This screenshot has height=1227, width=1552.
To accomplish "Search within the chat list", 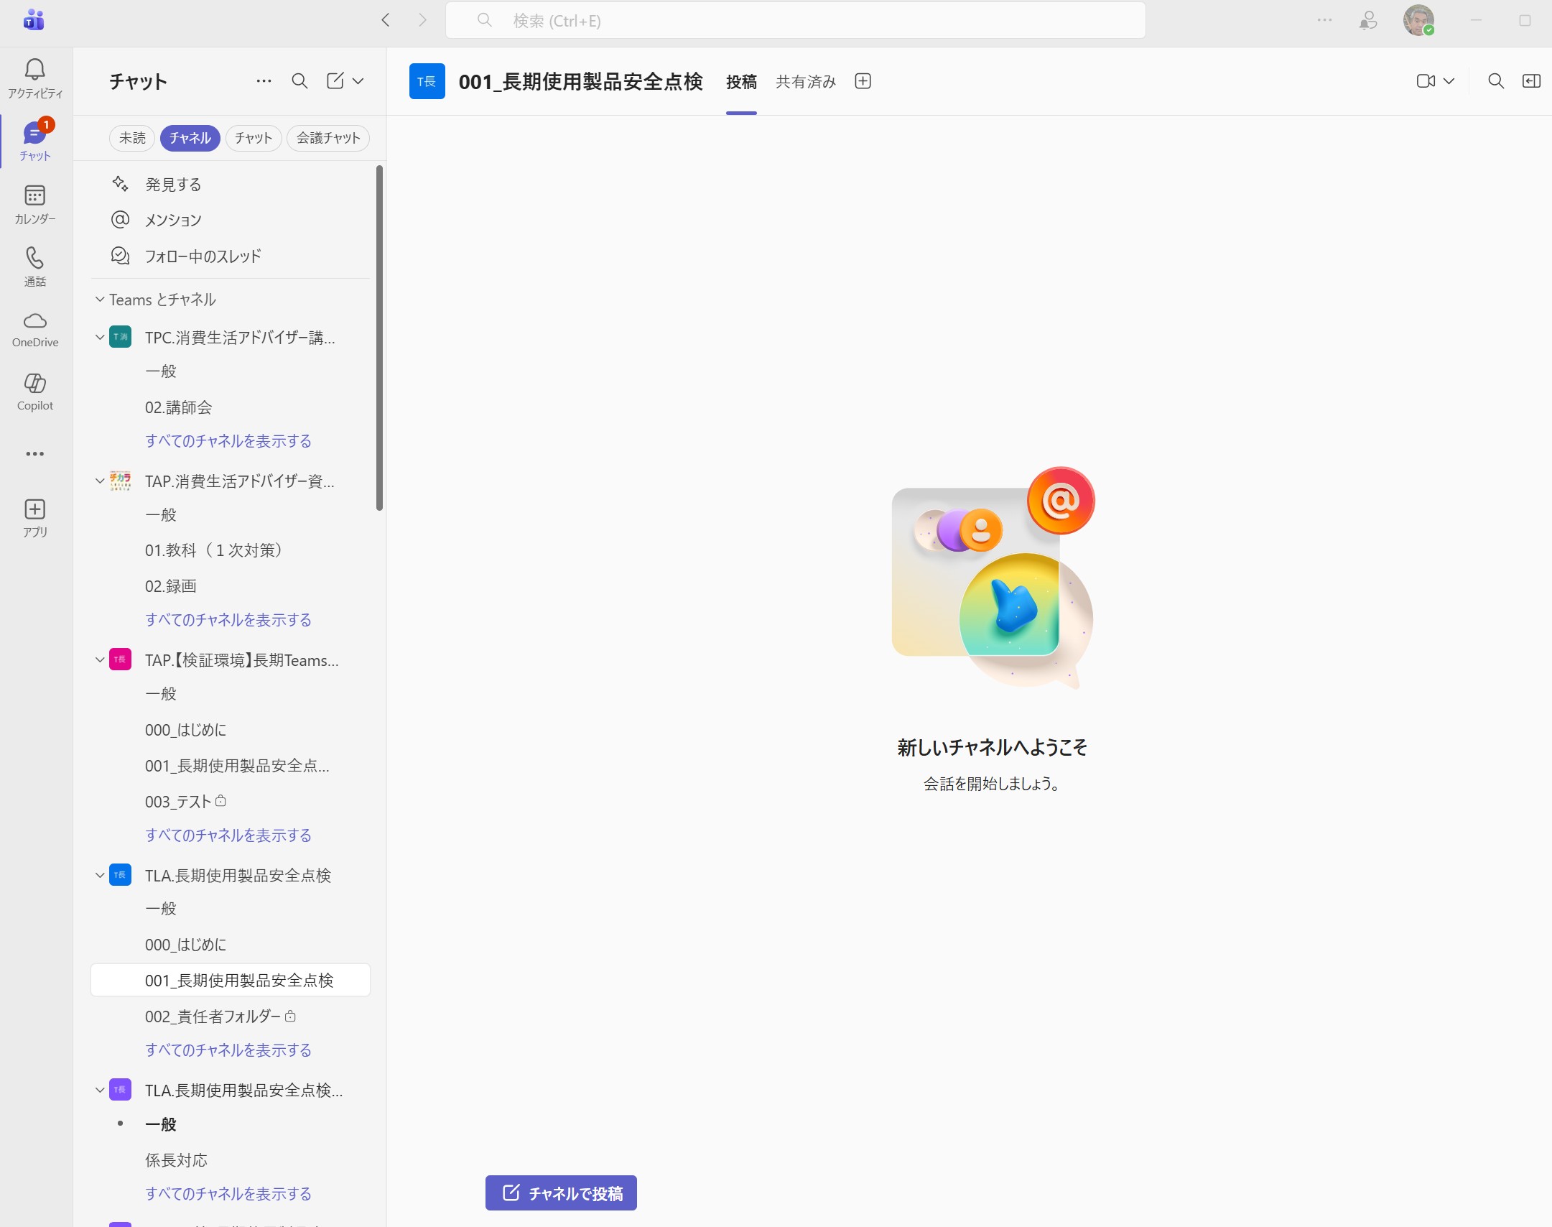I will point(299,81).
